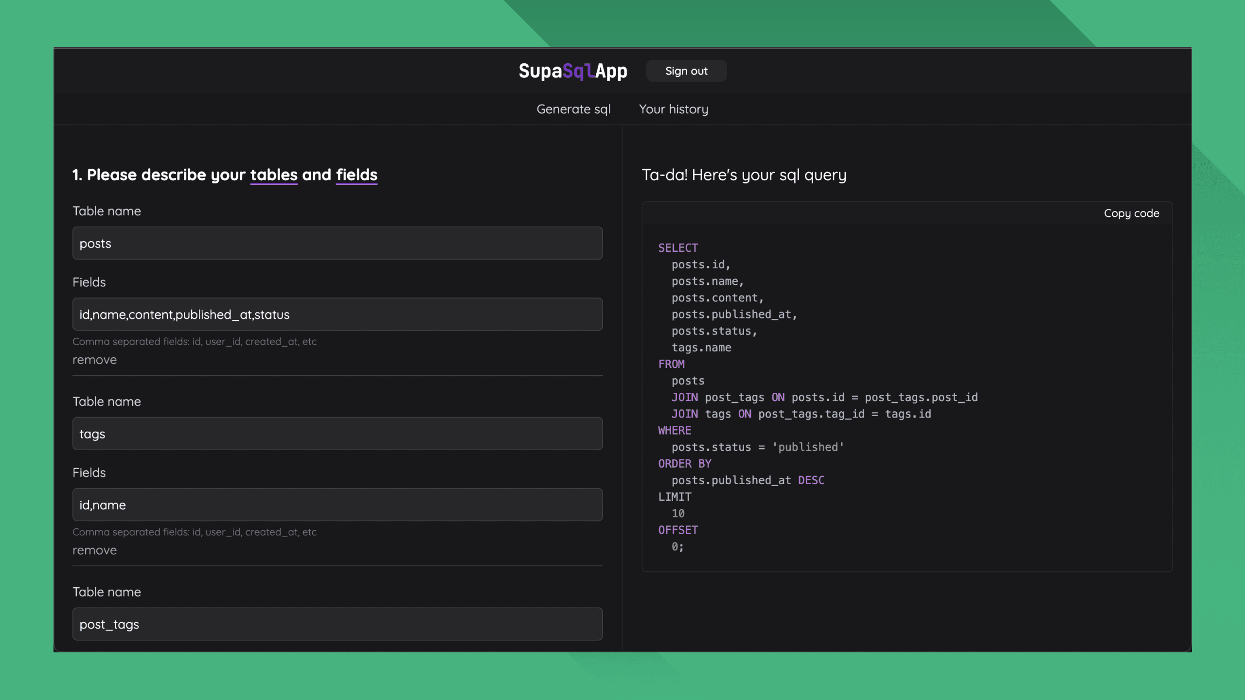Click the SupaSqlApp logo

click(572, 71)
